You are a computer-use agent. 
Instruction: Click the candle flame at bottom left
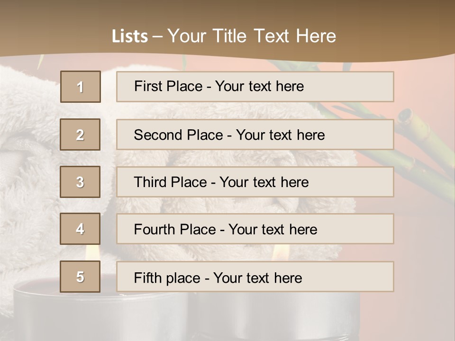pos(92,251)
